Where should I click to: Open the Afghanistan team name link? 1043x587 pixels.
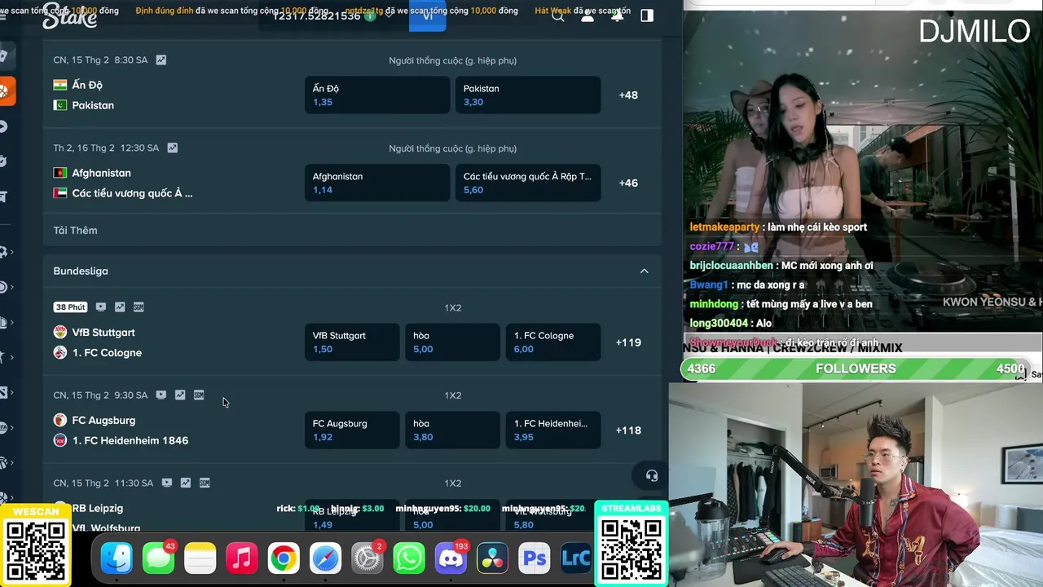(101, 173)
